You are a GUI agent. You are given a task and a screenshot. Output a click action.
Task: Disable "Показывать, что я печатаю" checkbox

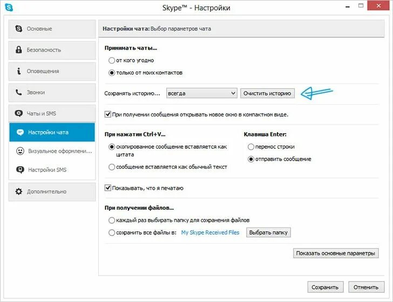pyautogui.click(x=108, y=188)
